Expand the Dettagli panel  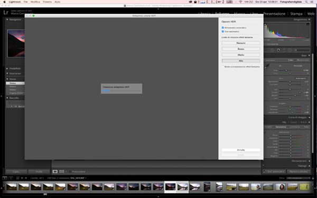(x=309, y=166)
